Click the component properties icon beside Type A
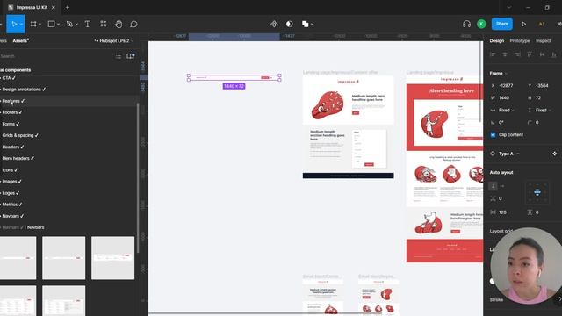The height and width of the screenshot is (316, 562). point(554,154)
